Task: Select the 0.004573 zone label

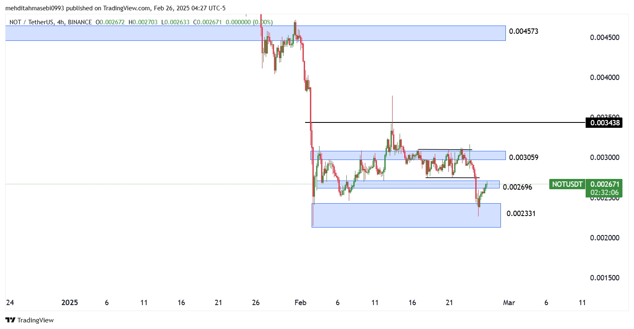Action: 524,31
